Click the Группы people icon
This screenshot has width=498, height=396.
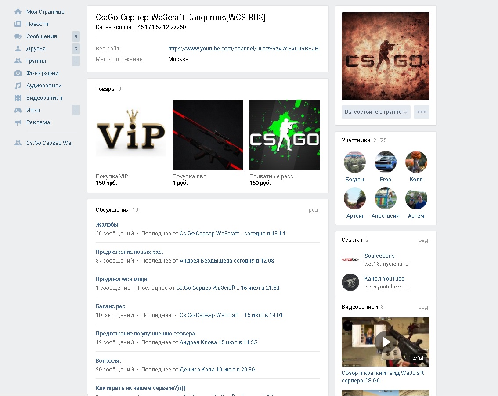point(18,61)
